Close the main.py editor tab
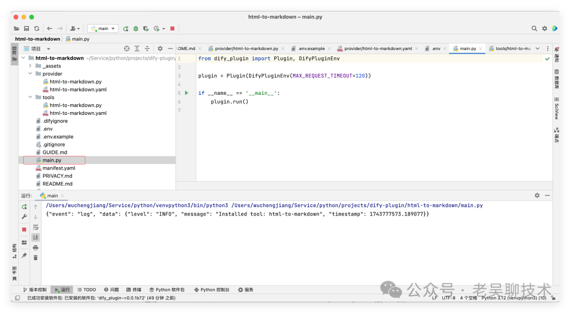 click(481, 48)
